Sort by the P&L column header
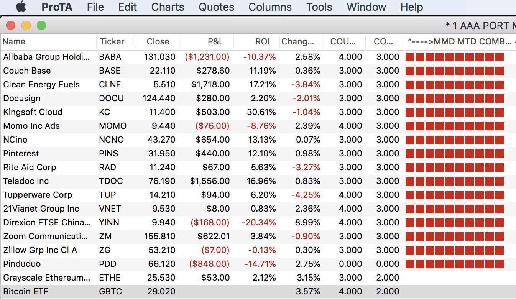Image resolution: width=516 pixels, height=299 pixels. (215, 42)
